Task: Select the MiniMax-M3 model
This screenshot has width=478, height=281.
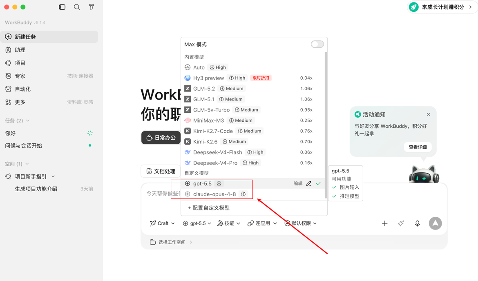Action: (x=253, y=120)
